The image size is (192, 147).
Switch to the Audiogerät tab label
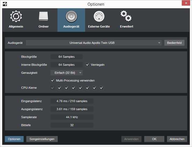(71, 26)
